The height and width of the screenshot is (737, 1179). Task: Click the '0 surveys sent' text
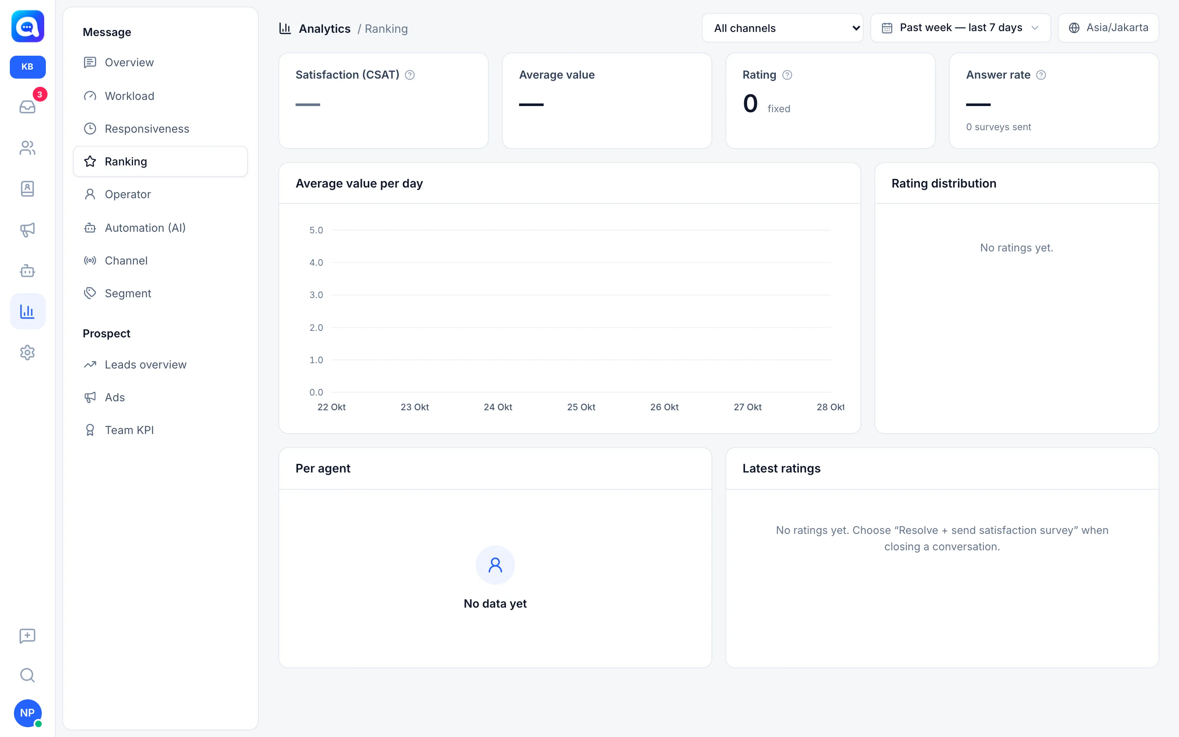click(x=998, y=127)
